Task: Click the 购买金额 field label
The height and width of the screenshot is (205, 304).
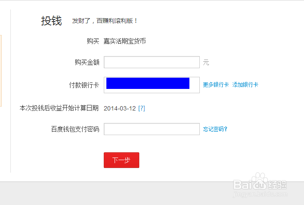Action: [87, 62]
